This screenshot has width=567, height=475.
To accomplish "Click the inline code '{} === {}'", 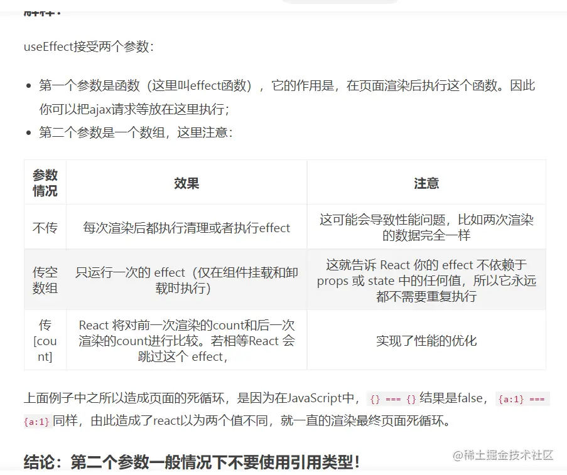I will [x=392, y=399].
